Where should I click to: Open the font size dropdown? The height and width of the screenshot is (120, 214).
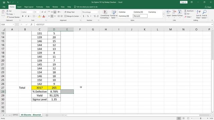pos(40,12)
